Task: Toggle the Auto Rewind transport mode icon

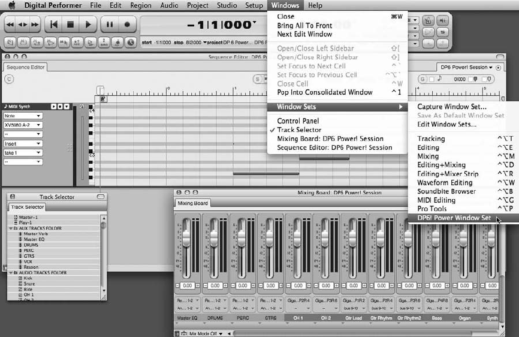Action: click(x=10, y=43)
